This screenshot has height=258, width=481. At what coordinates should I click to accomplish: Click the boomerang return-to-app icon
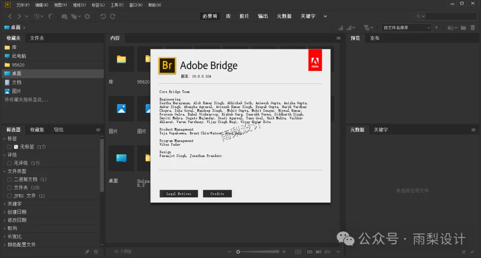click(51, 16)
